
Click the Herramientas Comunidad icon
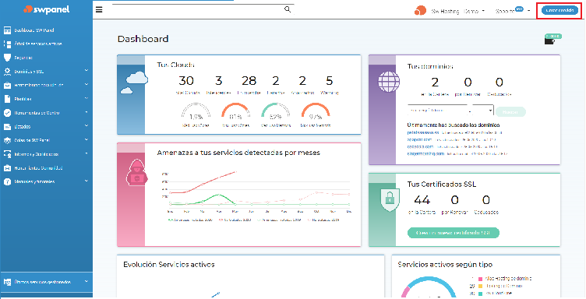pos(7,168)
